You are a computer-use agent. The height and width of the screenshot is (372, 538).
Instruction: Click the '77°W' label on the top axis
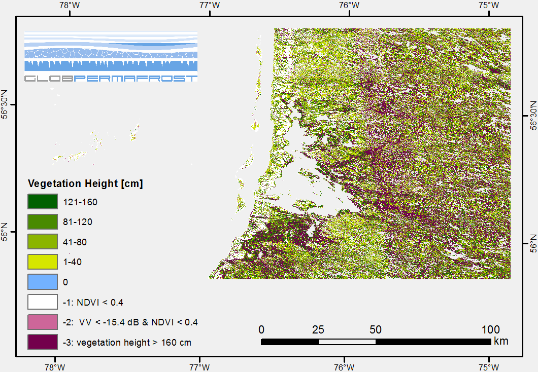(x=210, y=5)
